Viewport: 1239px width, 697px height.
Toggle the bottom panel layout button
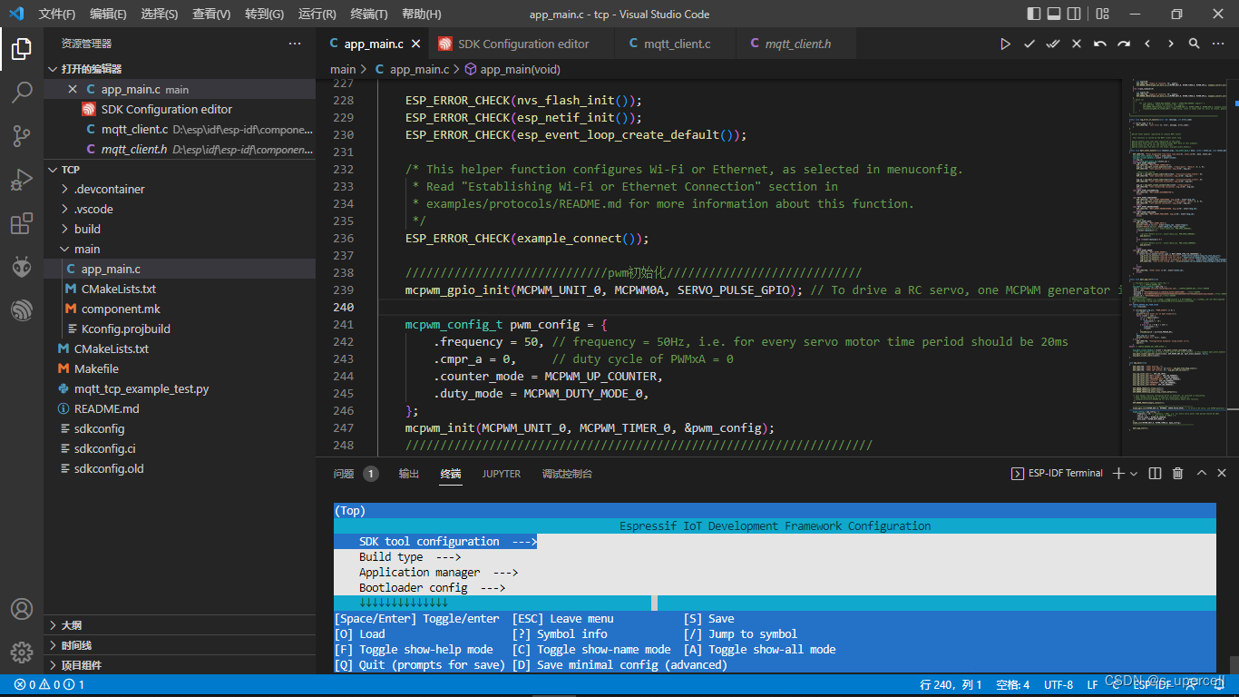point(1054,14)
